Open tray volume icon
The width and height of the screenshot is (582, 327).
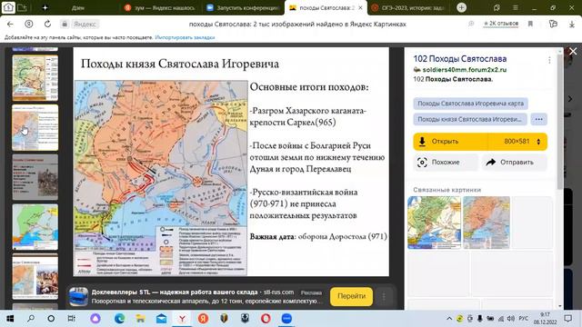pyautogui.click(x=511, y=319)
